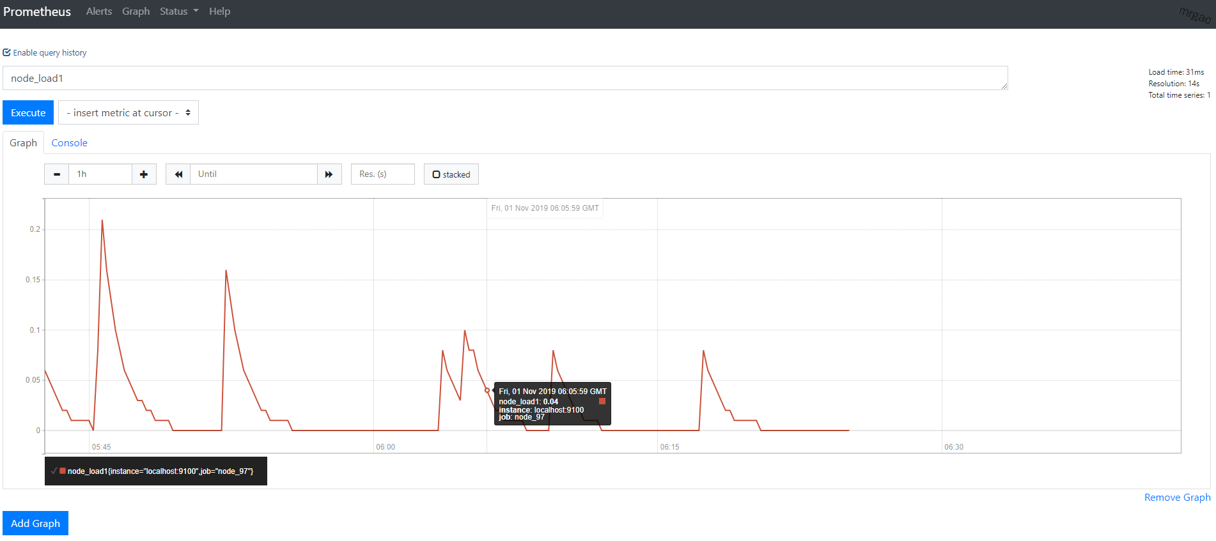Image resolution: width=1216 pixels, height=541 pixels.
Task: Open the Help menu item
Action: tap(219, 11)
